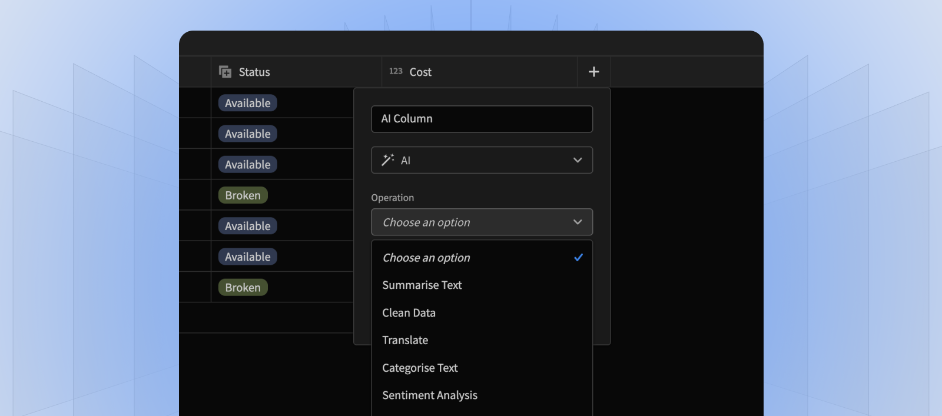Click the 123 number type icon

(396, 71)
